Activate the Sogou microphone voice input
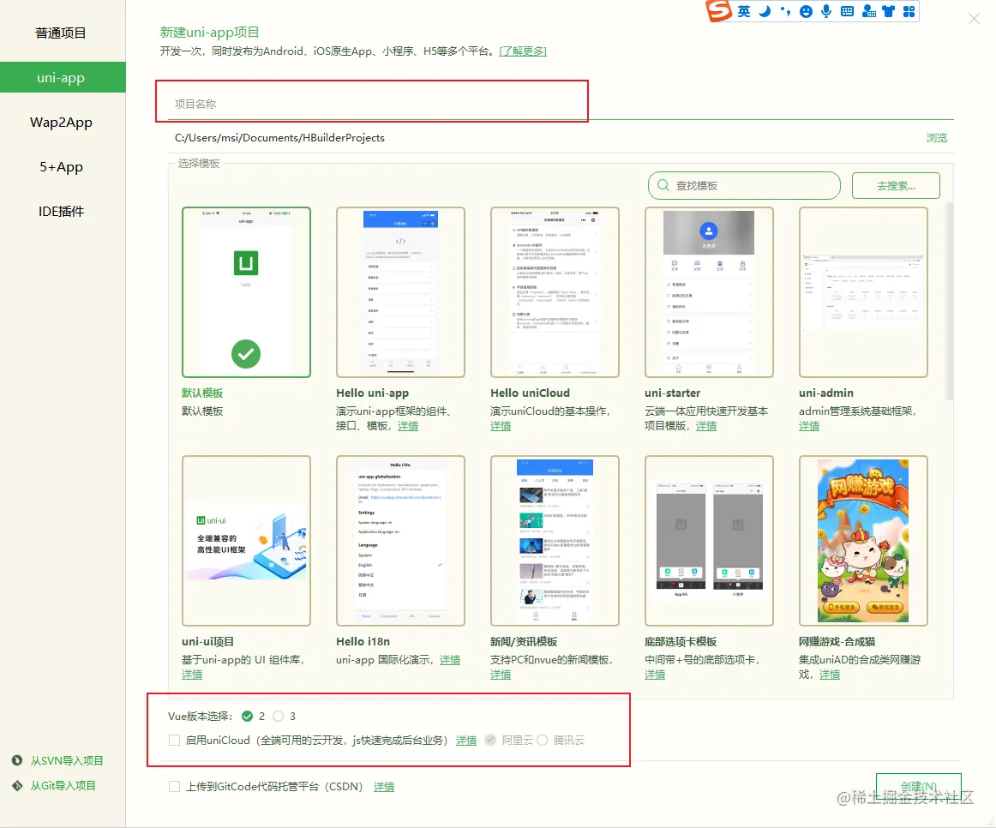This screenshot has width=996, height=828. [x=826, y=11]
